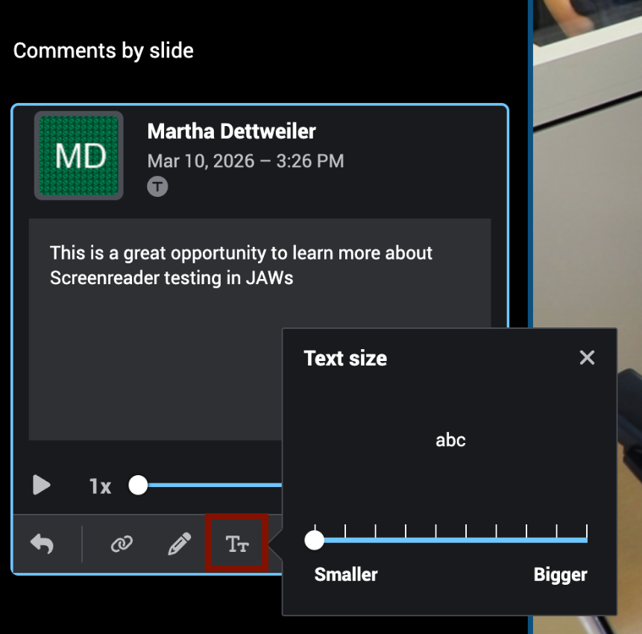Click the small T badge below the timestamp
642x634 pixels.
pos(157,186)
